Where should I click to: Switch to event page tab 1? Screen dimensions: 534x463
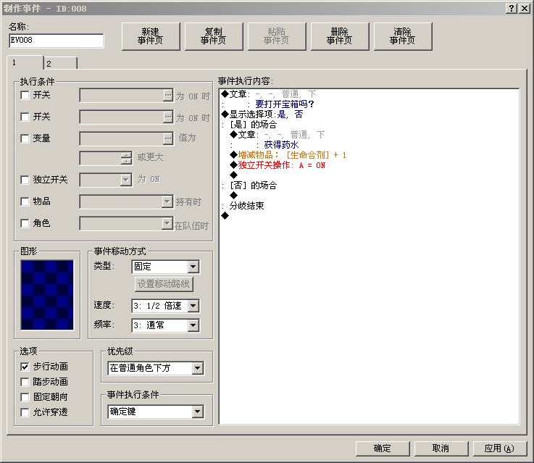coord(25,62)
